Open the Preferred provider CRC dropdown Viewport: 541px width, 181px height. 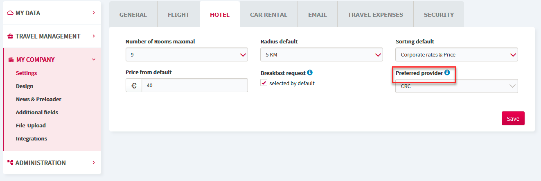[x=457, y=86]
